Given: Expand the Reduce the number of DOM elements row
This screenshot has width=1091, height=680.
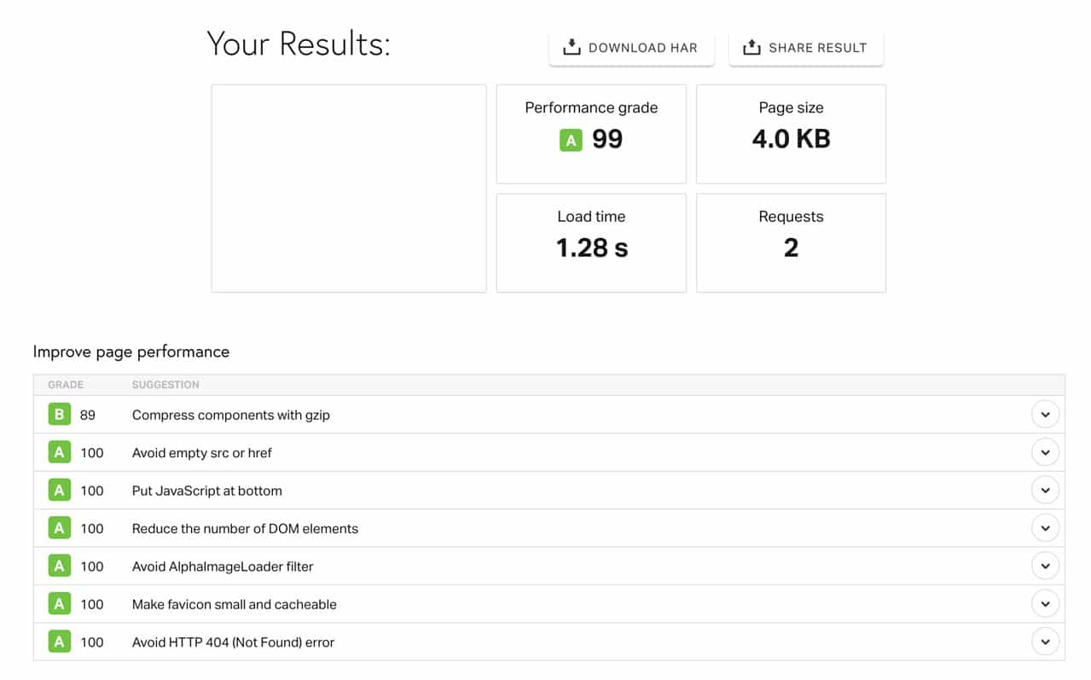Looking at the screenshot, I should tap(1045, 527).
